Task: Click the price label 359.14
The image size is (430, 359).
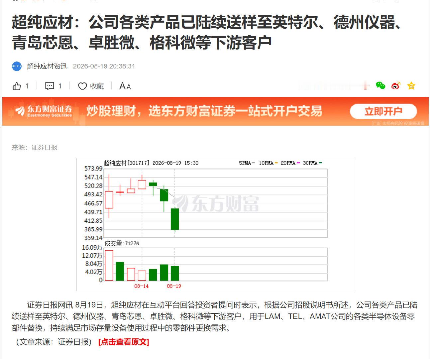Action: [93, 238]
